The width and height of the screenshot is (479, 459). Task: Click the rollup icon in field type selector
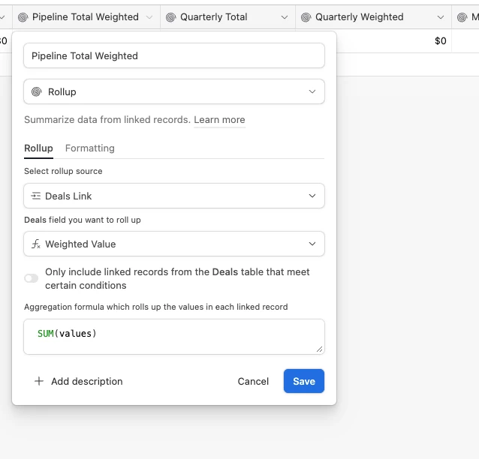36,92
